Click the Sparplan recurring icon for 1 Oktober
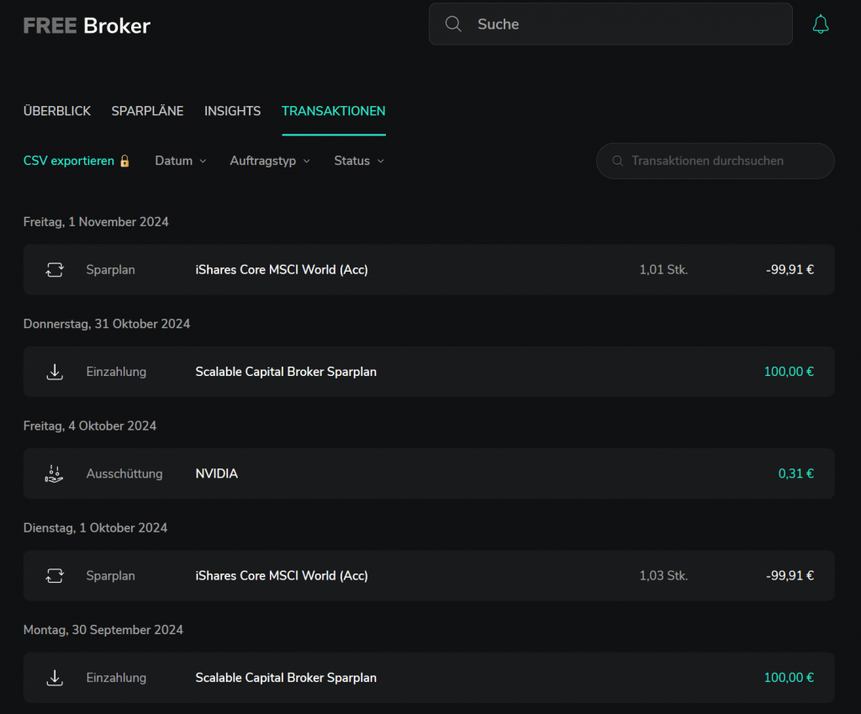This screenshot has width=861, height=714. [55, 576]
